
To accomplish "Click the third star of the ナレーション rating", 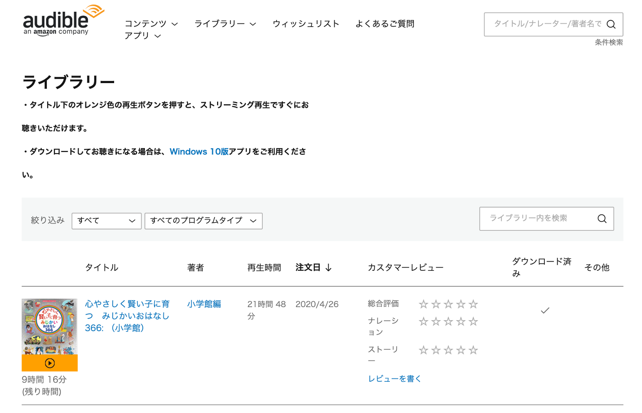I will 448,321.
